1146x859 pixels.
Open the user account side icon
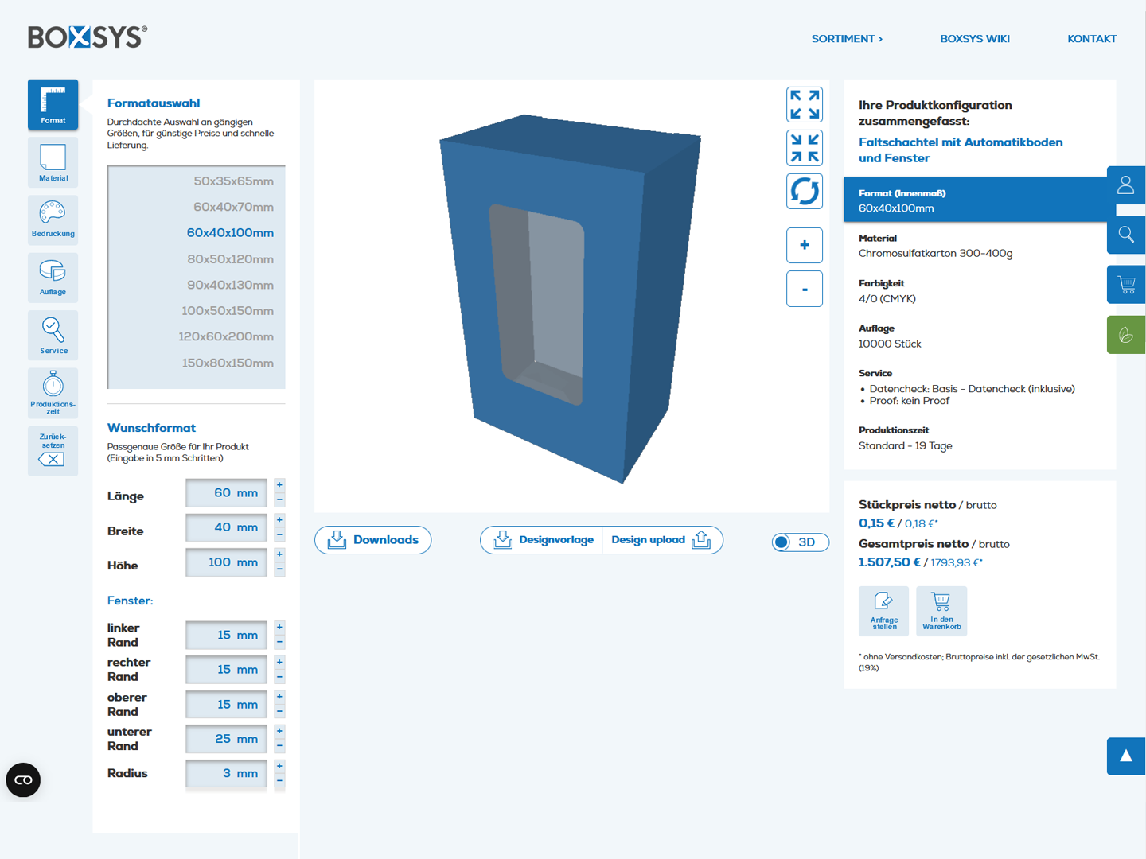[1125, 186]
